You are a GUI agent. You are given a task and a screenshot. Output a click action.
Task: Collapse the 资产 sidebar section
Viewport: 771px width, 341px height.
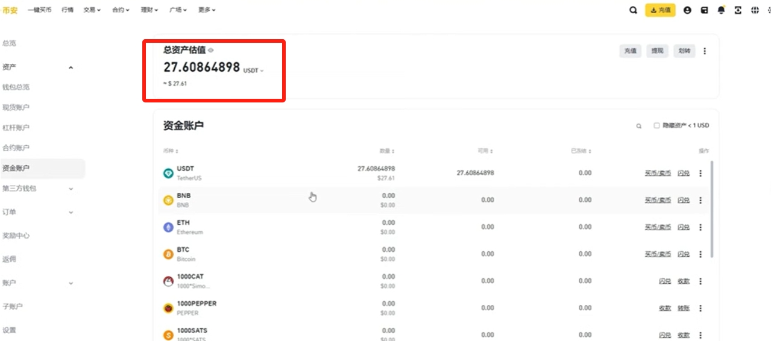(71, 67)
